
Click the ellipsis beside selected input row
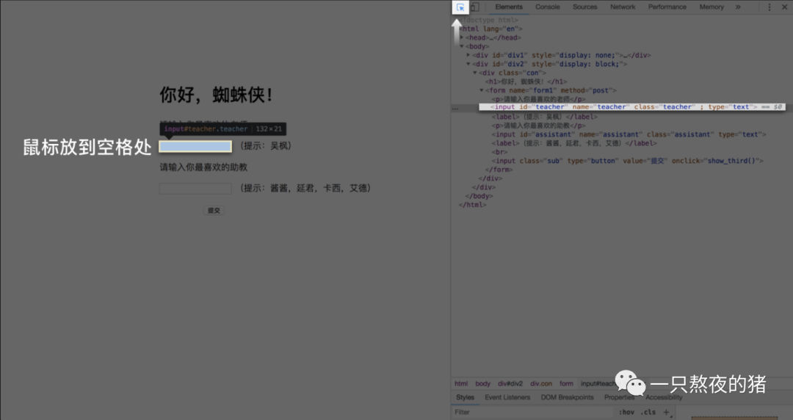coord(455,108)
